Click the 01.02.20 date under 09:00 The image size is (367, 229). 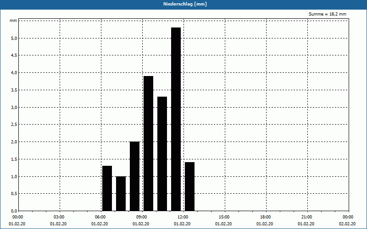click(x=141, y=224)
